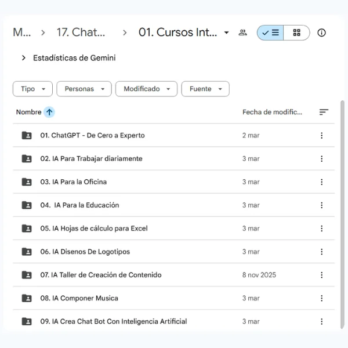
Task: Click folder icon of IA Componer Musica
Action: pos(27,298)
